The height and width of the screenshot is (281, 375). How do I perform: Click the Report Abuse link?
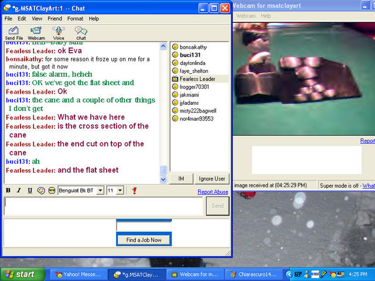tap(213, 192)
